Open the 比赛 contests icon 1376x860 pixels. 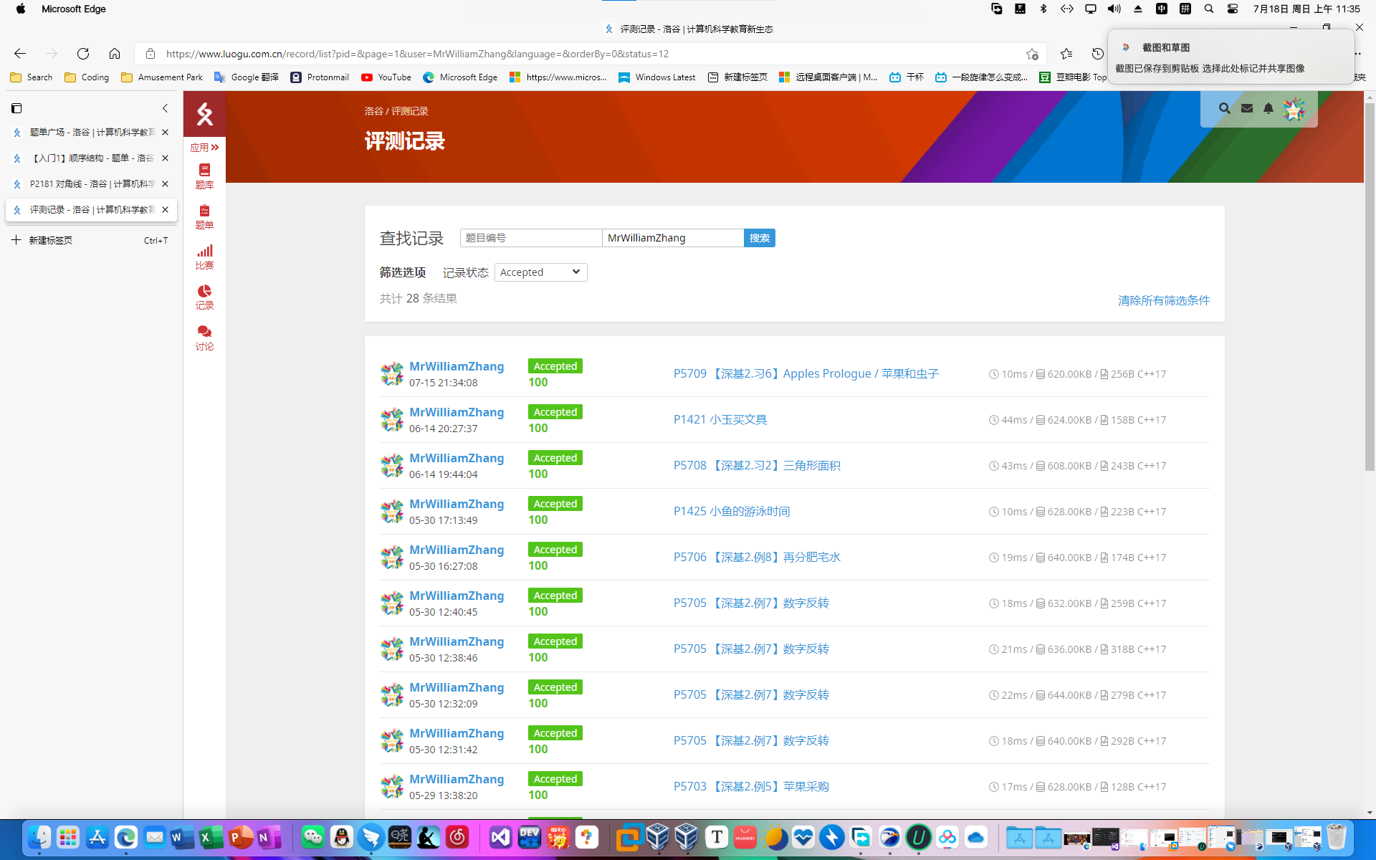coord(204,257)
